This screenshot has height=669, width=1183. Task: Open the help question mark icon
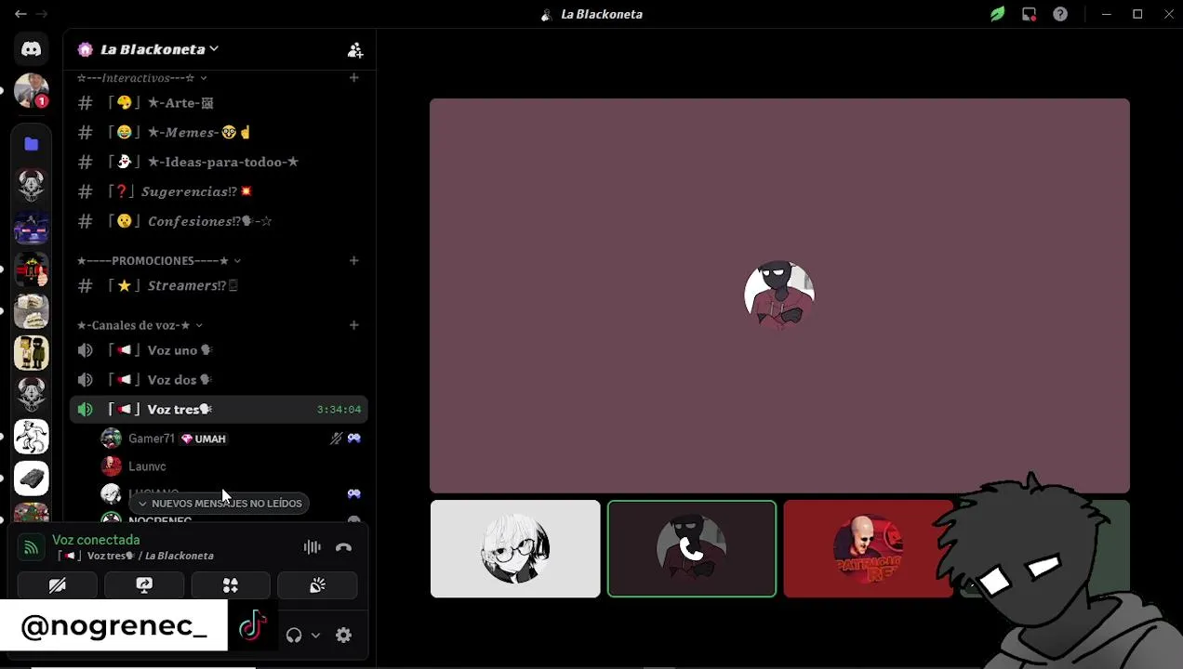click(x=1060, y=14)
